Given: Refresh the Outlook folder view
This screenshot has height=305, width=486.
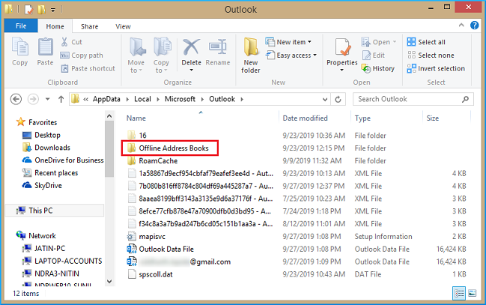Looking at the screenshot, I should coord(338,99).
